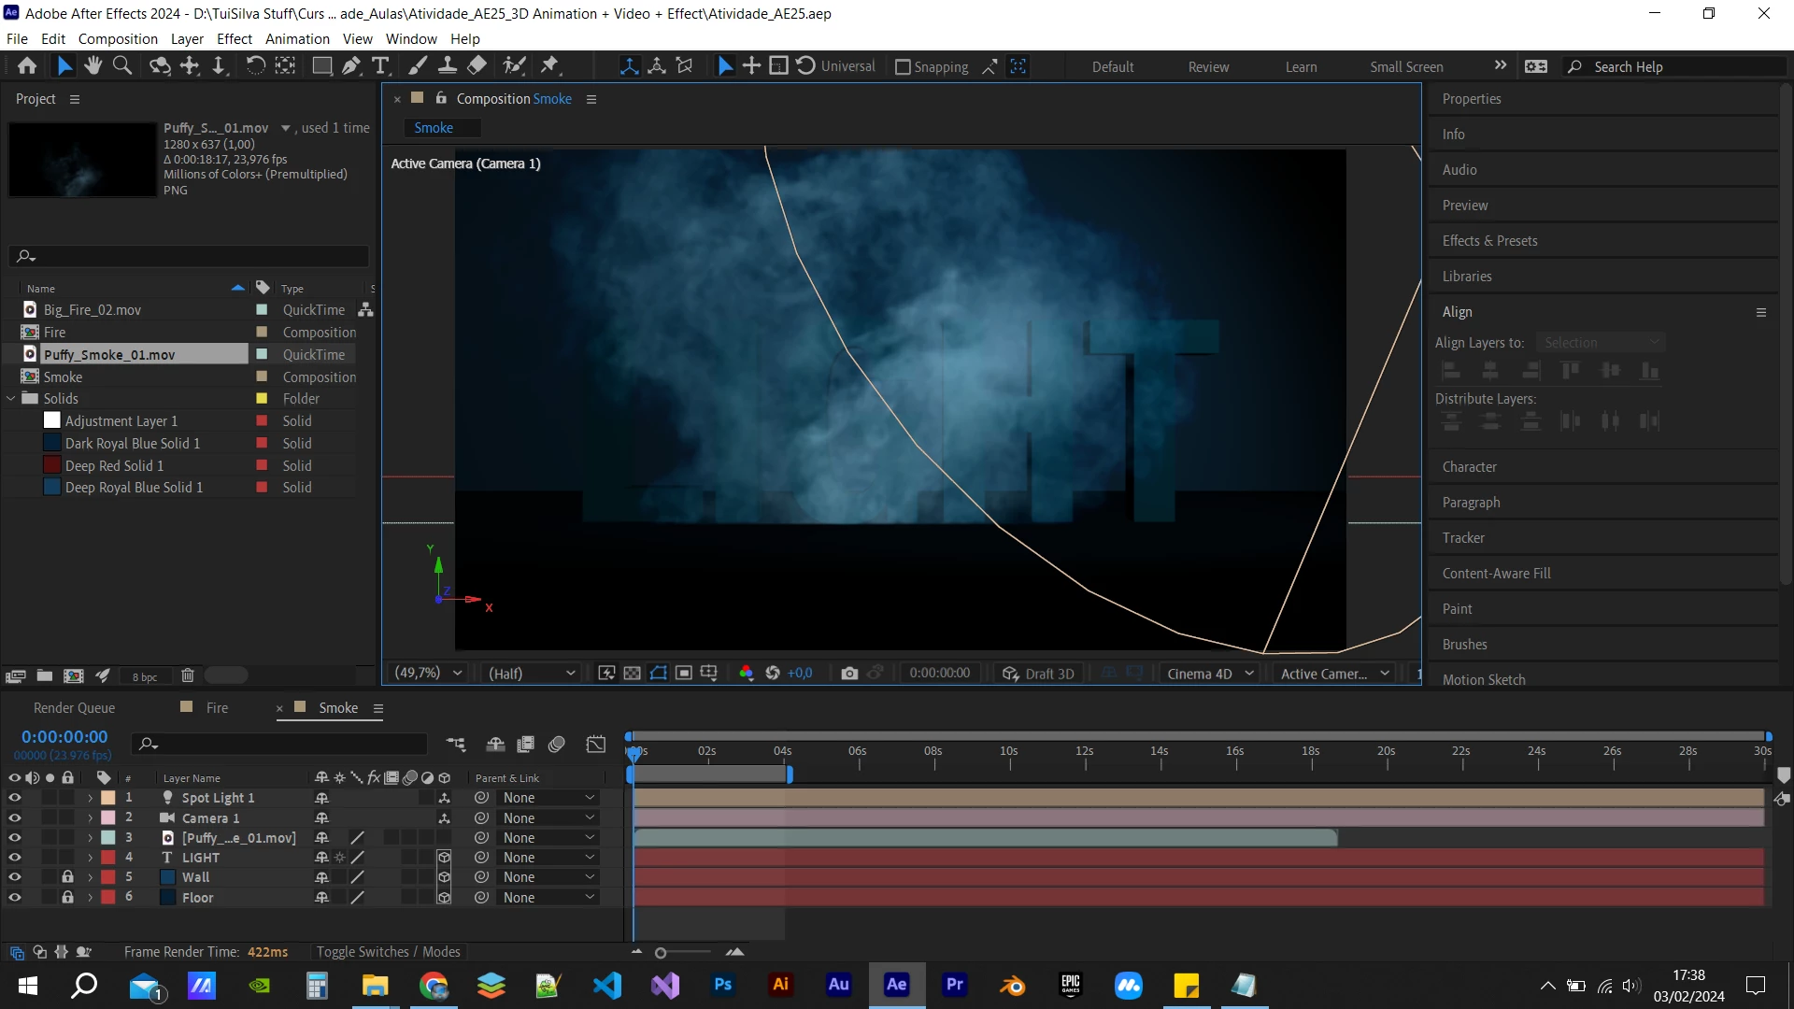Open the Effects & Presets panel
This screenshot has width=1794, height=1009.
tap(1489, 241)
